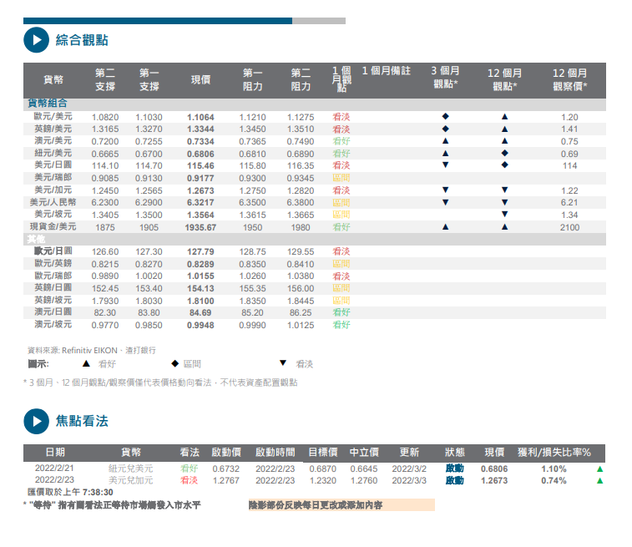Image resolution: width=632 pixels, height=547 pixels.
Task: Click the 看好 up-triangle legend symbol
Action: 85,364
